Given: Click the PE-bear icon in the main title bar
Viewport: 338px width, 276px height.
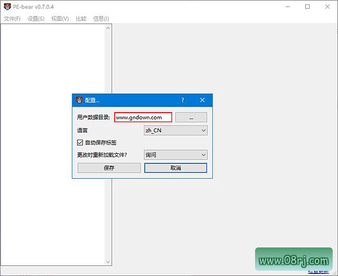Looking at the screenshot, I should pos(6,7).
